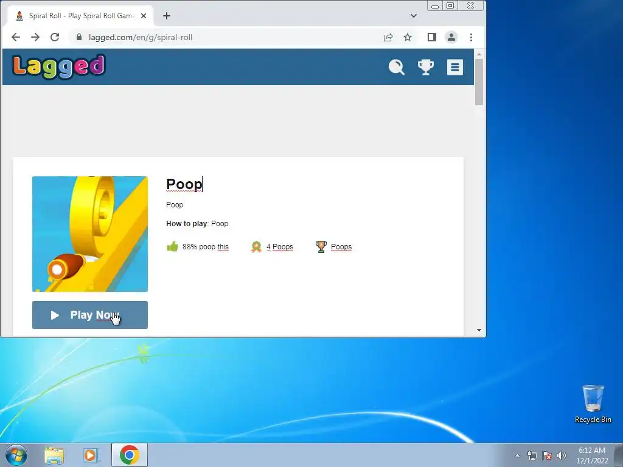Click the 'How to play' label
This screenshot has width=623, height=467.
[186, 224]
